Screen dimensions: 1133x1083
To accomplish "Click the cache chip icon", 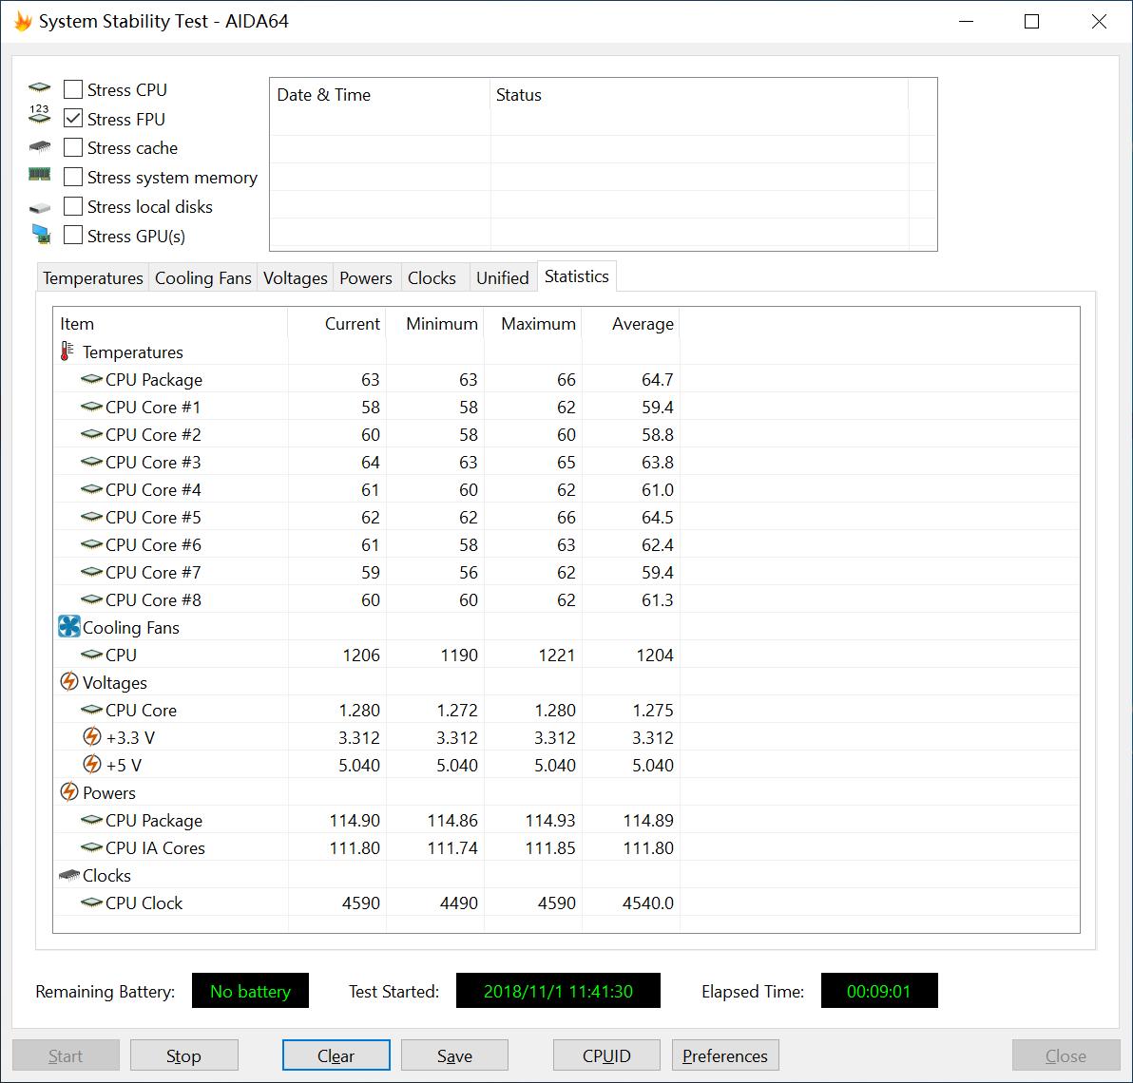I will [x=39, y=147].
